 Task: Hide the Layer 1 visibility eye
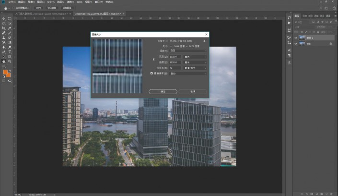(x=296, y=38)
